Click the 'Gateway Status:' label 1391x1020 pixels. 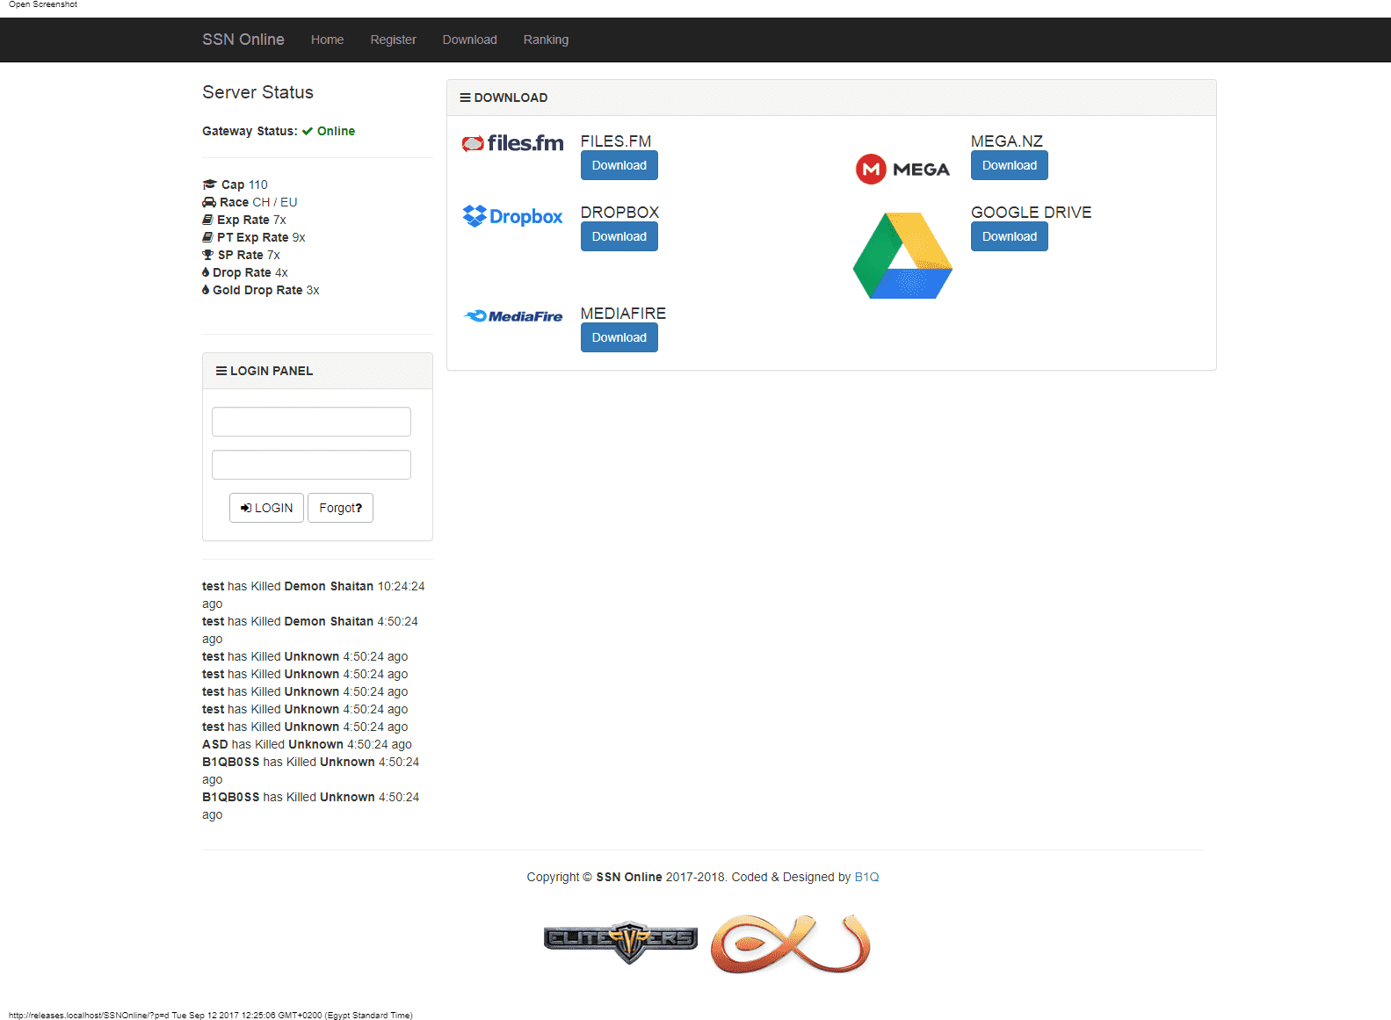250,131
